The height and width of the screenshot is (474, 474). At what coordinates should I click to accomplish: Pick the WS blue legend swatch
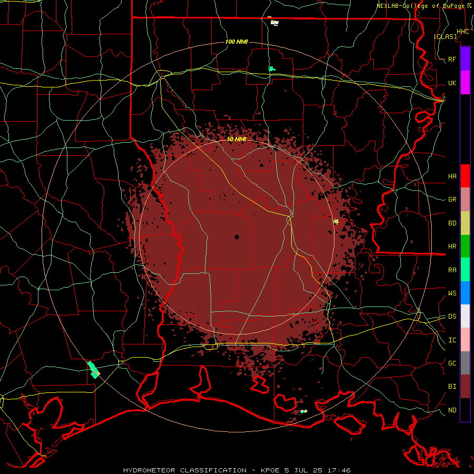(465, 293)
